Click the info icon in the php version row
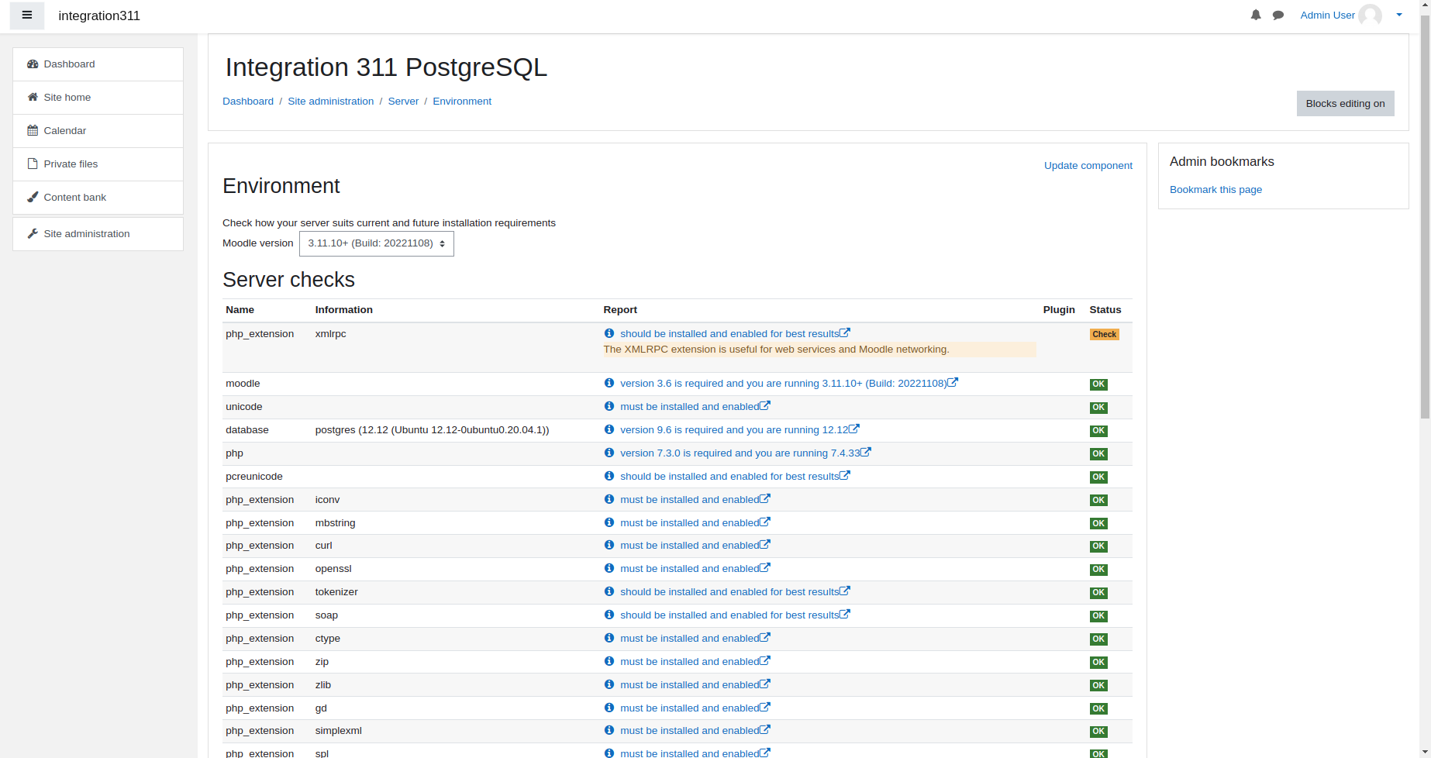The width and height of the screenshot is (1431, 758). click(609, 453)
